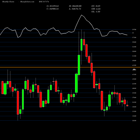Click the 'BSE 517174' symbol label
Screen dimensions: 140x140
[44, 2]
